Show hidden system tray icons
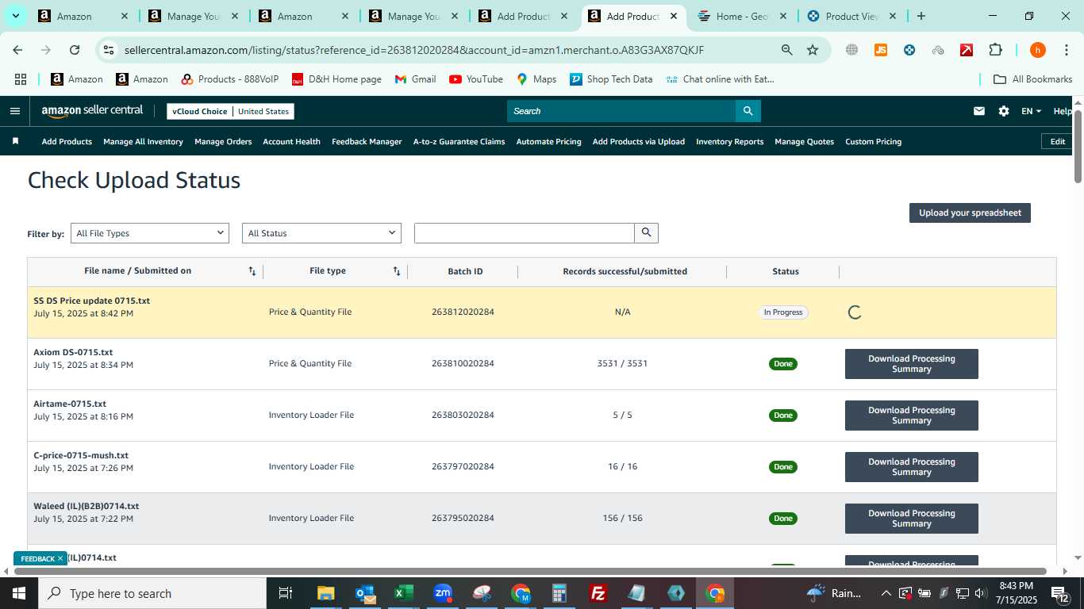 pos(886,593)
